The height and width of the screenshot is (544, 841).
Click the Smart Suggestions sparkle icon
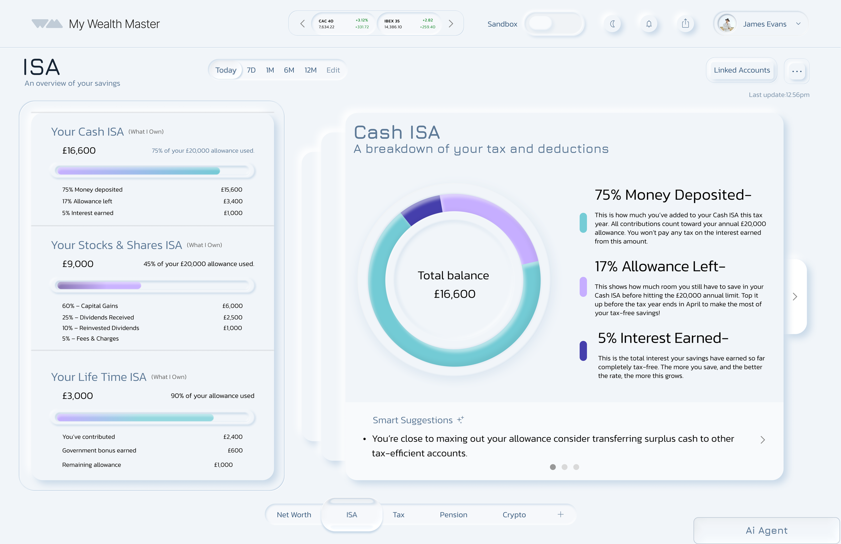pyautogui.click(x=460, y=420)
